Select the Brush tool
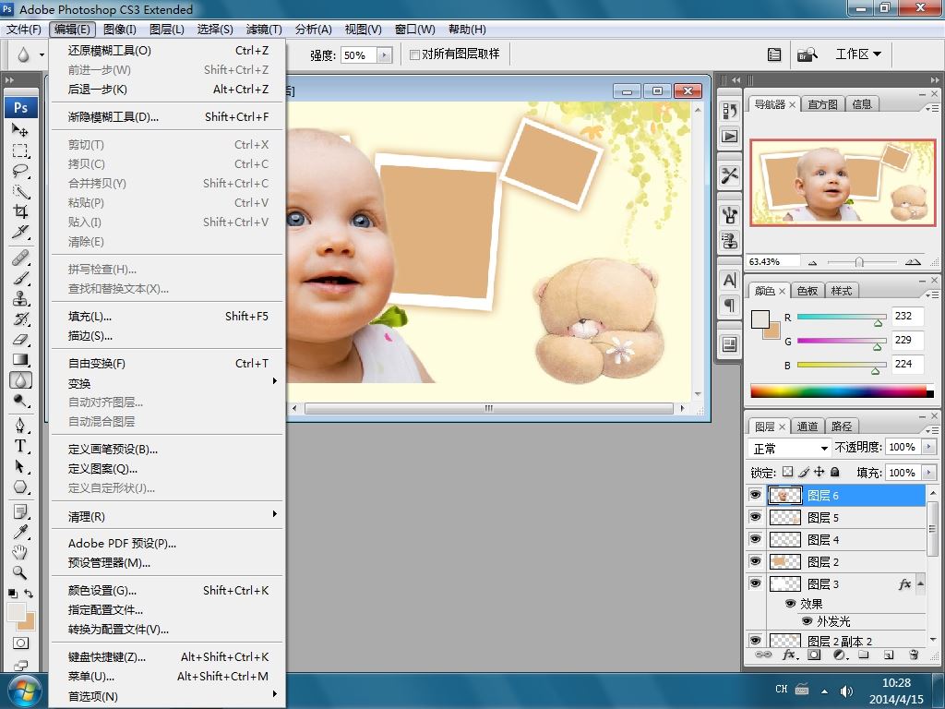 (20, 279)
